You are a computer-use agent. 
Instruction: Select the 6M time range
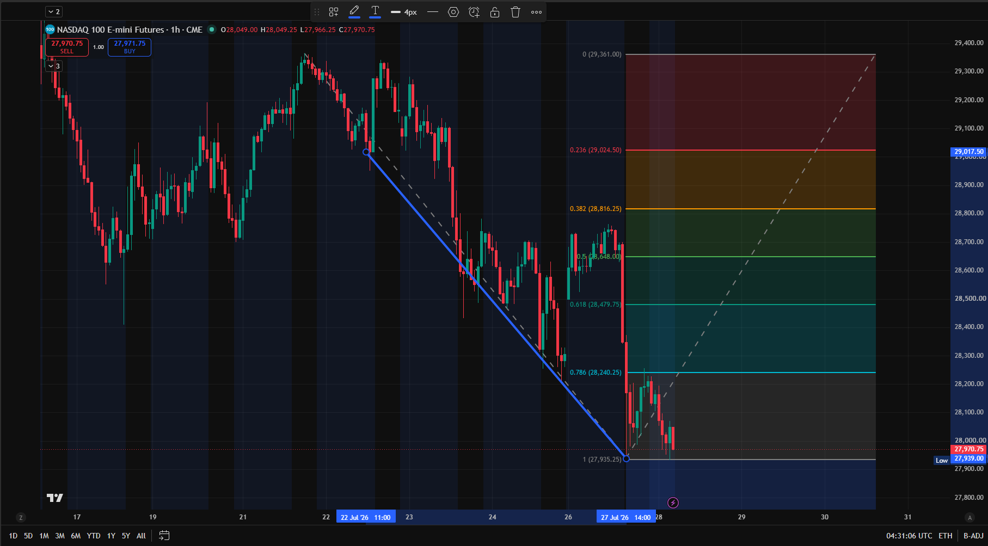click(76, 536)
